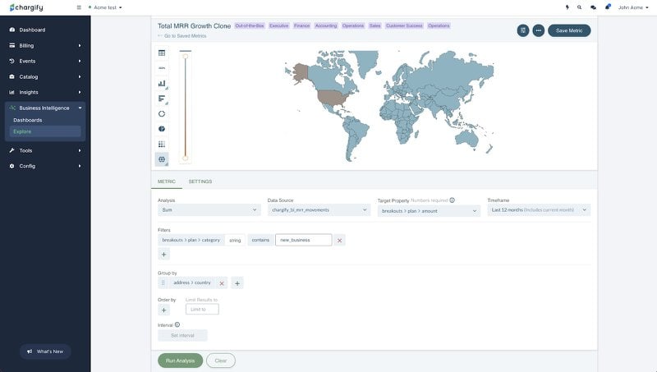Open the Timeframe Last 12 months dropdown
The width and height of the screenshot is (657, 372).
[x=539, y=210]
